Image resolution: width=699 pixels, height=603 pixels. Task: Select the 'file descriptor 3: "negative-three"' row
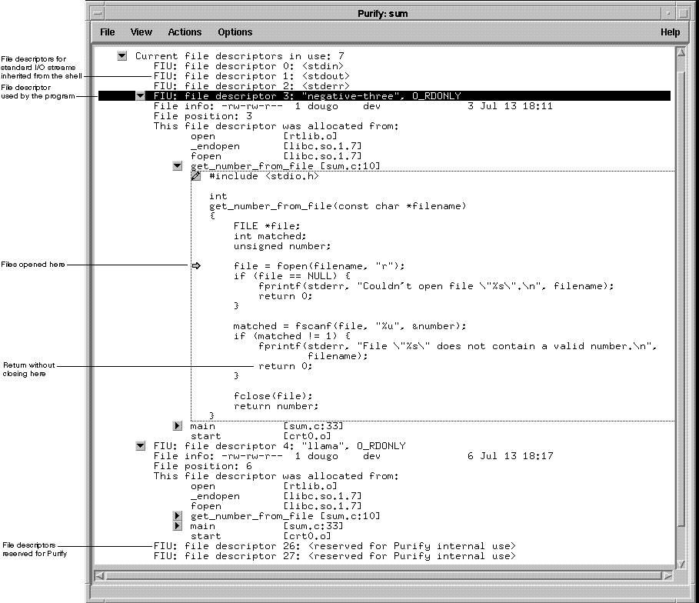pyautogui.click(x=384, y=96)
